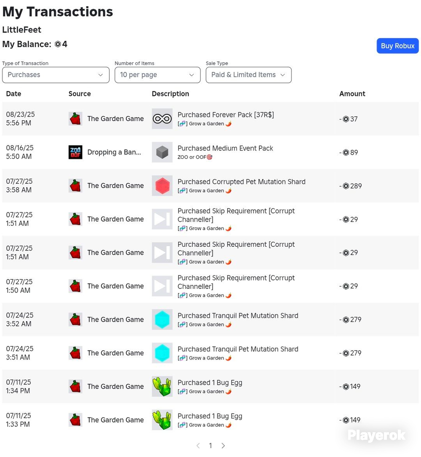The width and height of the screenshot is (421, 457).
Task: Click the Date column header
Action: (14, 94)
